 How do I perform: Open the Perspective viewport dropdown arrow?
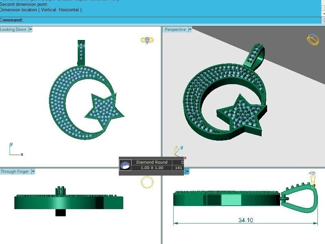coord(190,29)
